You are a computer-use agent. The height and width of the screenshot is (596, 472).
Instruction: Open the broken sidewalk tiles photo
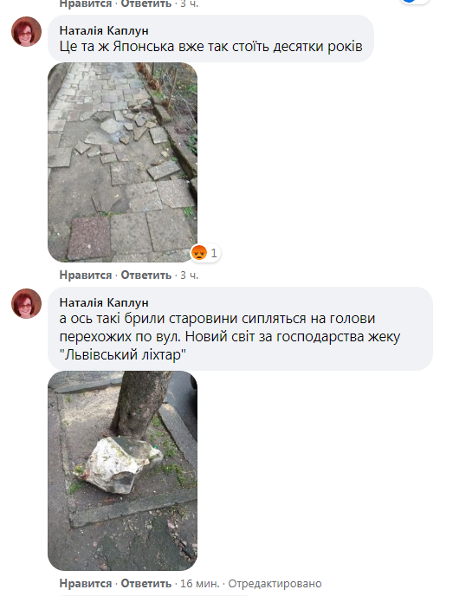[x=122, y=162]
